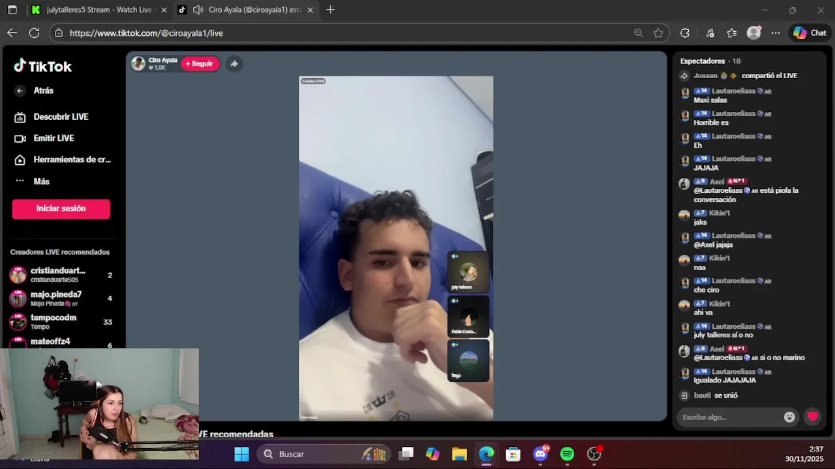Screen dimensions: 835x469
Task: Click Kikin't's username on the 'jaks' comment
Action: (720, 213)
